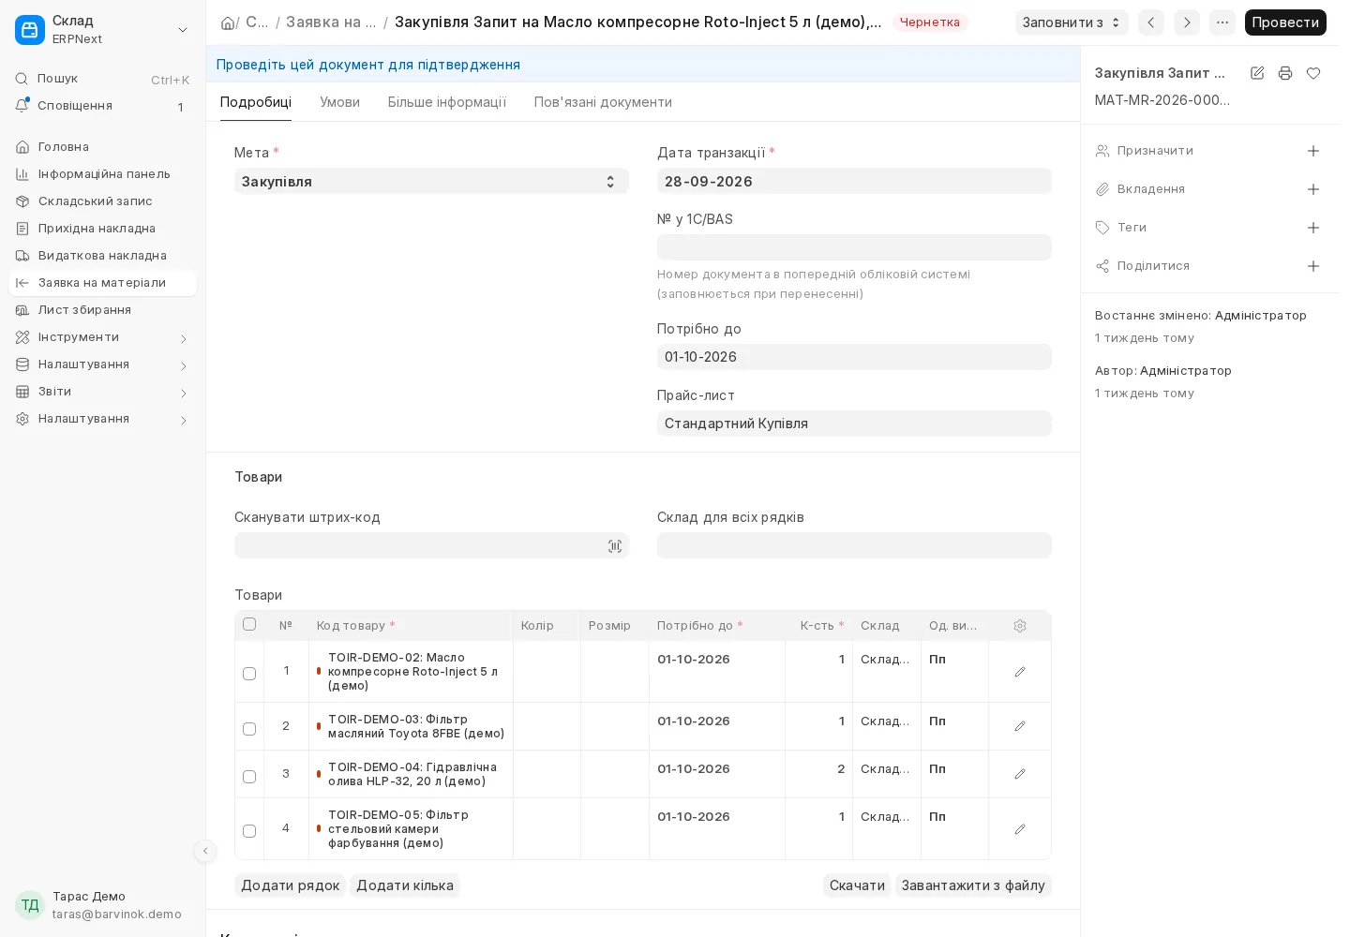Click the № у 1С/BAS input field
The width and height of the screenshot is (1350, 937).
coord(854,247)
